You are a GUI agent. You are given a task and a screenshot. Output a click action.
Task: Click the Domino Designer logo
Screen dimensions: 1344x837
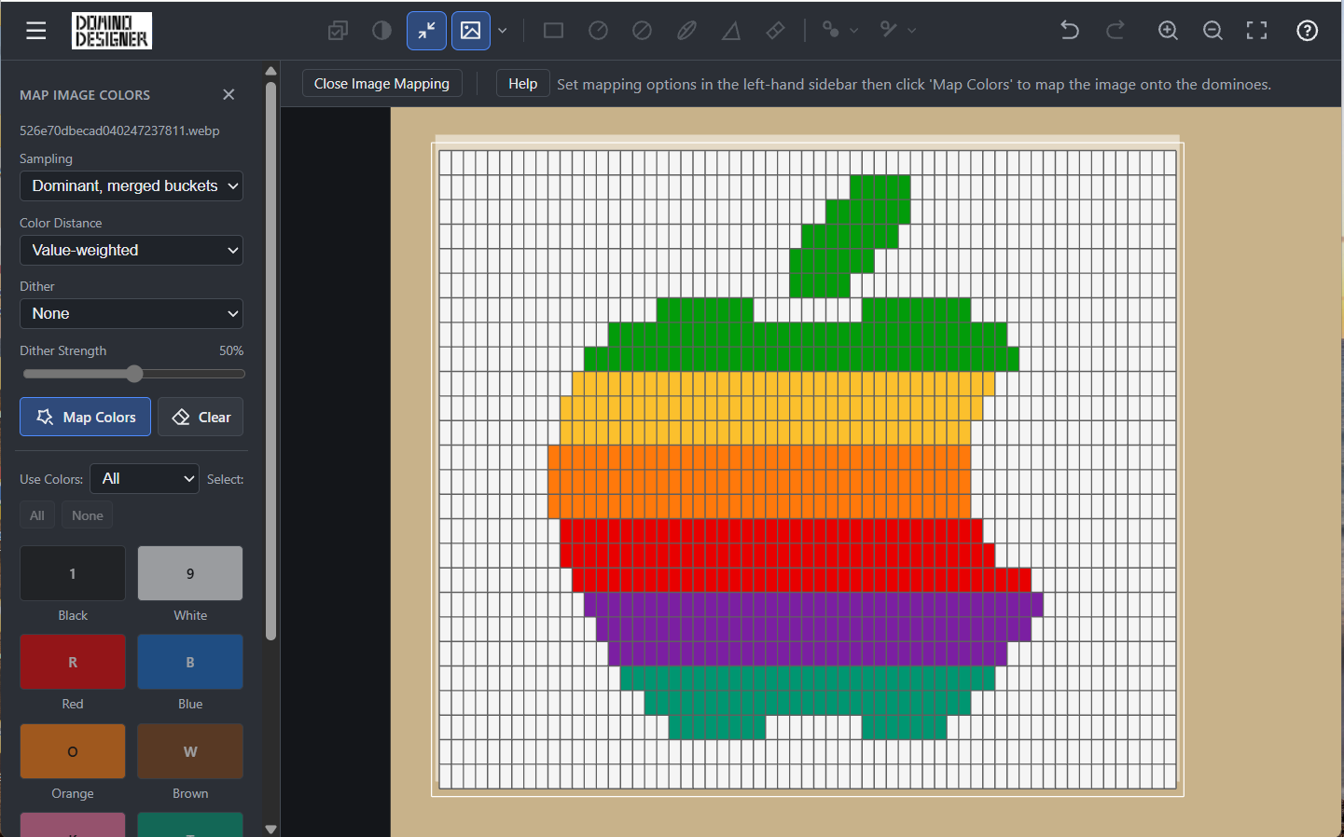point(112,31)
